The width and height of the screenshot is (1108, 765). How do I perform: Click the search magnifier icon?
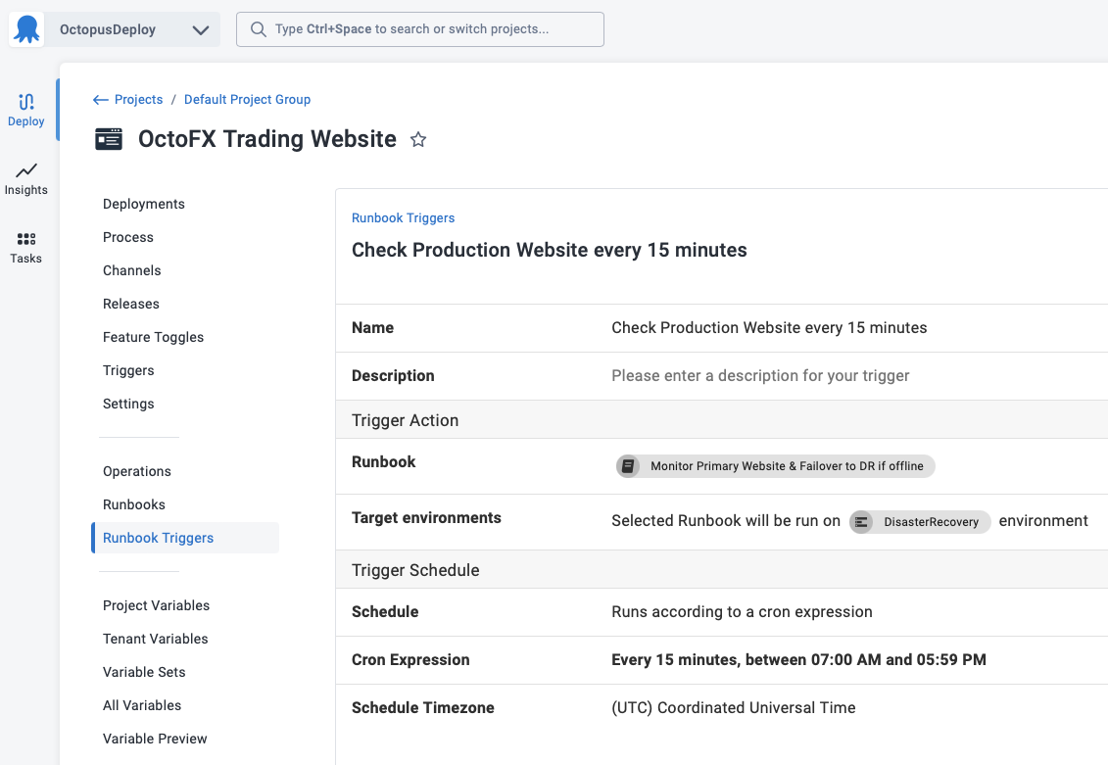[259, 29]
